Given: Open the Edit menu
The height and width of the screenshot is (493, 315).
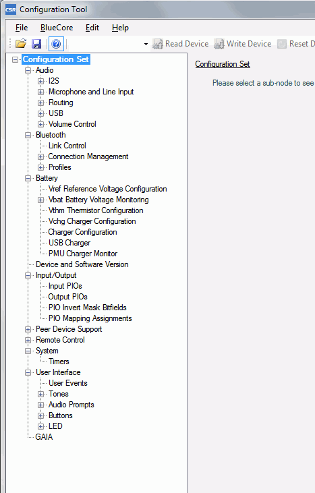Looking at the screenshot, I should tap(92, 28).
